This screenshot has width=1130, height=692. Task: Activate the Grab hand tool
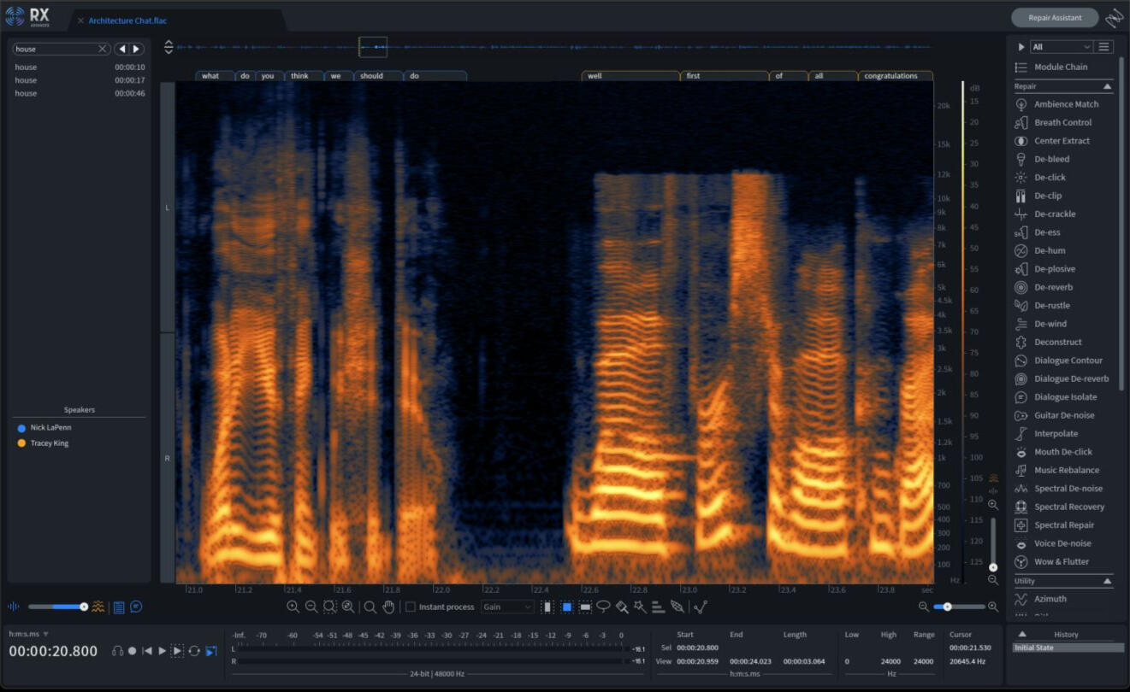point(388,607)
